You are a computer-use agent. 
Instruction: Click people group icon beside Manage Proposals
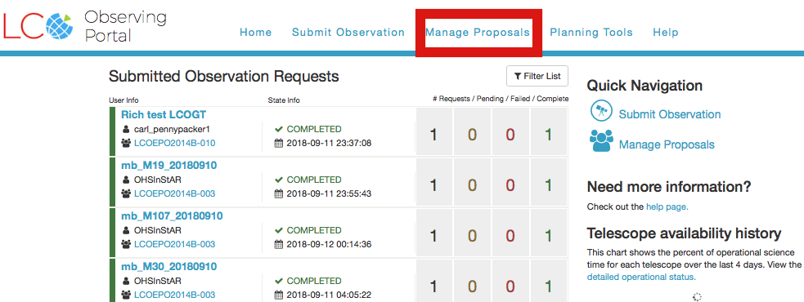point(601,140)
